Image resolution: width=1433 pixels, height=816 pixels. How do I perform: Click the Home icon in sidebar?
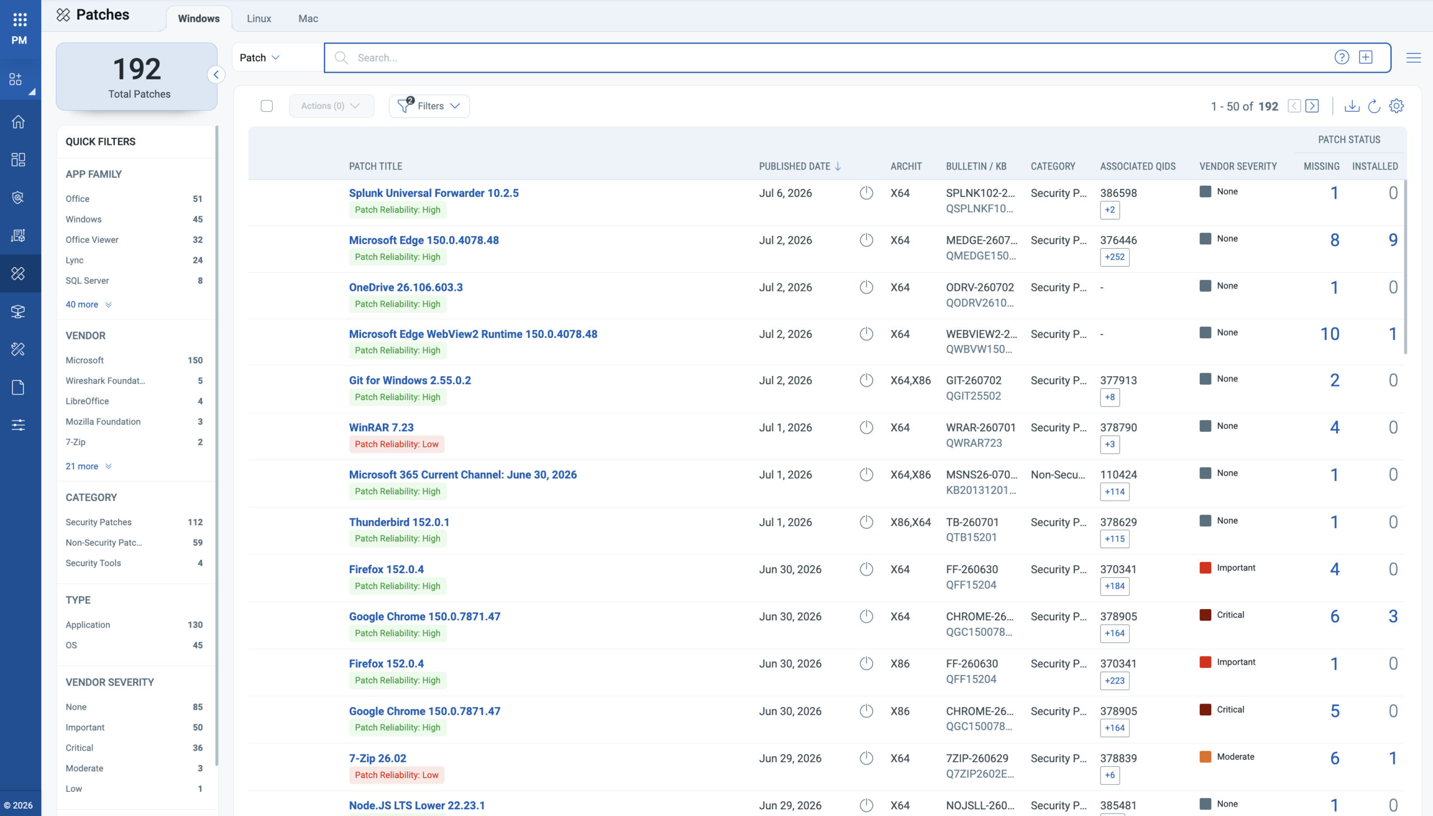(x=18, y=121)
